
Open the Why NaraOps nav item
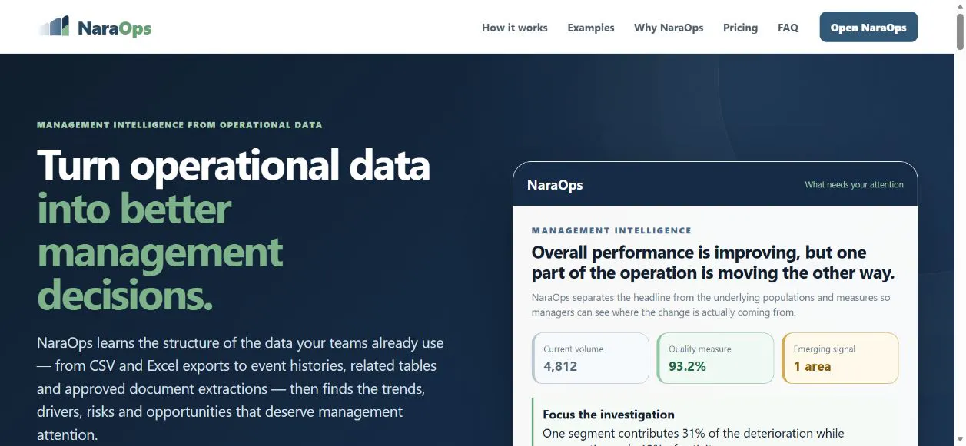669,28
